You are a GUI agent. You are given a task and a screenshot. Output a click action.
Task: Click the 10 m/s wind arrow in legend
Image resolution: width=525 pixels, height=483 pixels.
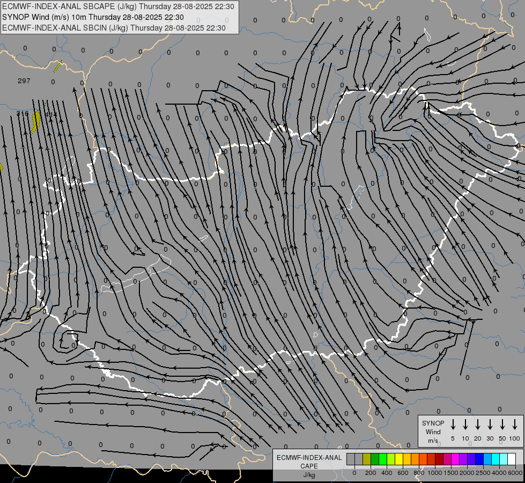tap(465, 425)
